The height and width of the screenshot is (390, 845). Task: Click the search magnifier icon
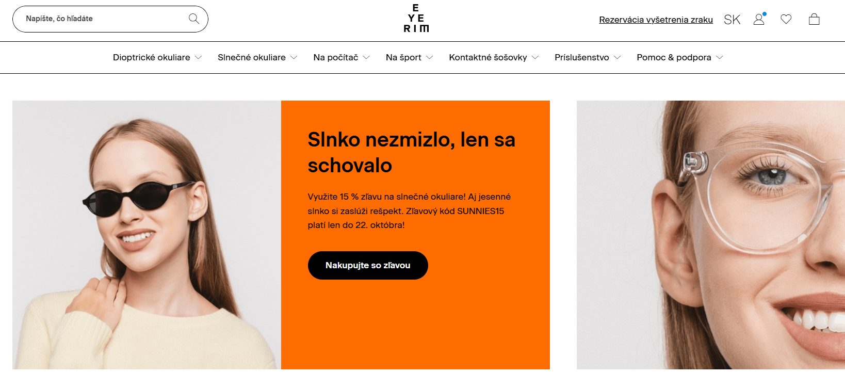[x=194, y=19]
